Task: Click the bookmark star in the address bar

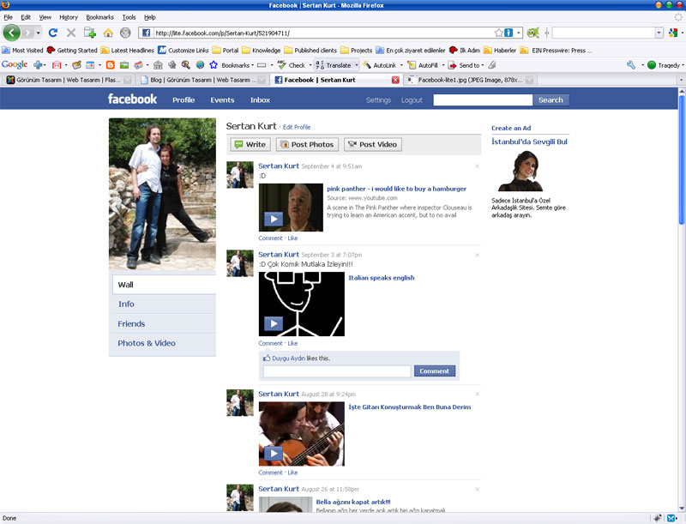Action: (498, 33)
